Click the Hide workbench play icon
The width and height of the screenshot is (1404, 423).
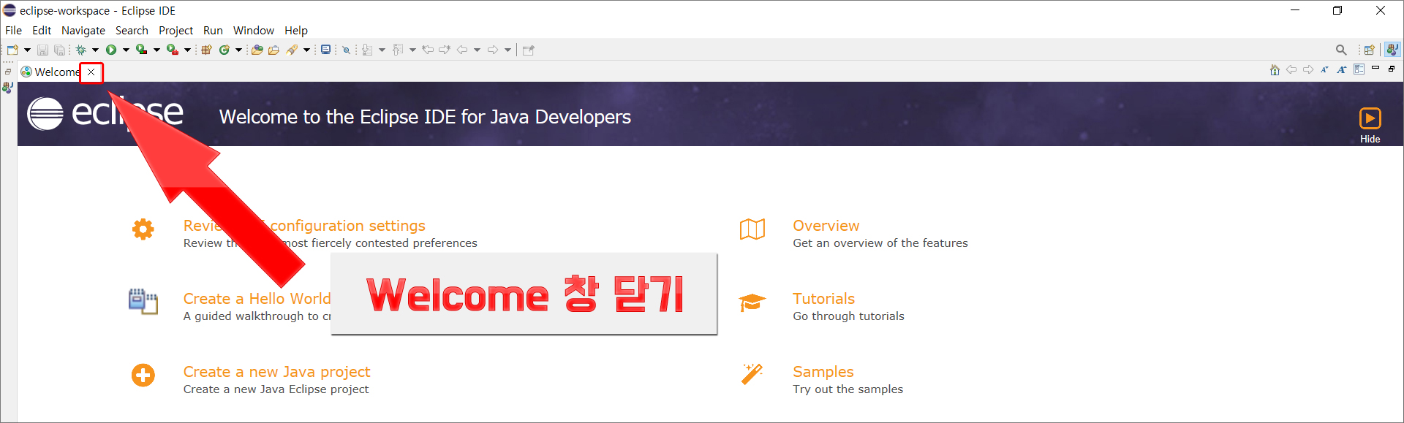pos(1370,118)
